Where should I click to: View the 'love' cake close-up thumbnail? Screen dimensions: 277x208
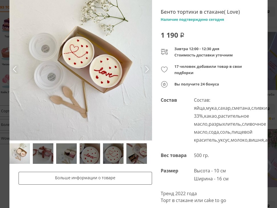90,154
